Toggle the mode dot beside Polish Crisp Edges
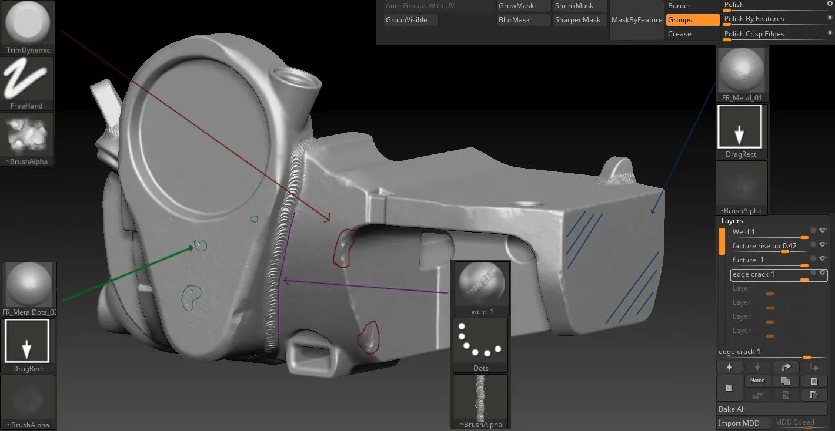Screen dimensions: 835x431 coord(830,32)
